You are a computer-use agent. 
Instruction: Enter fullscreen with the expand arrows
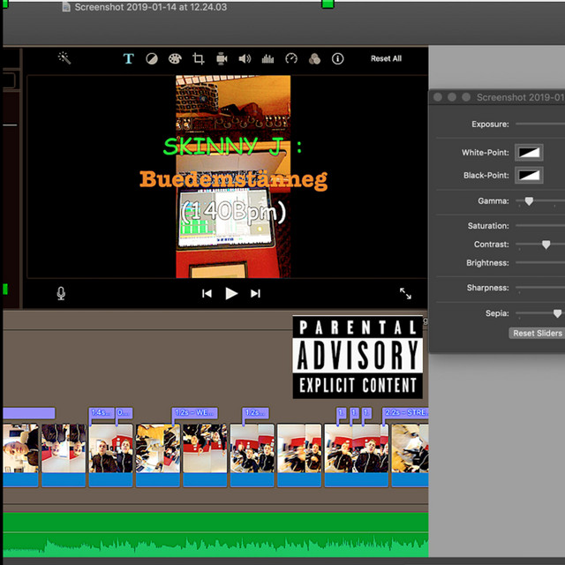coord(405,294)
